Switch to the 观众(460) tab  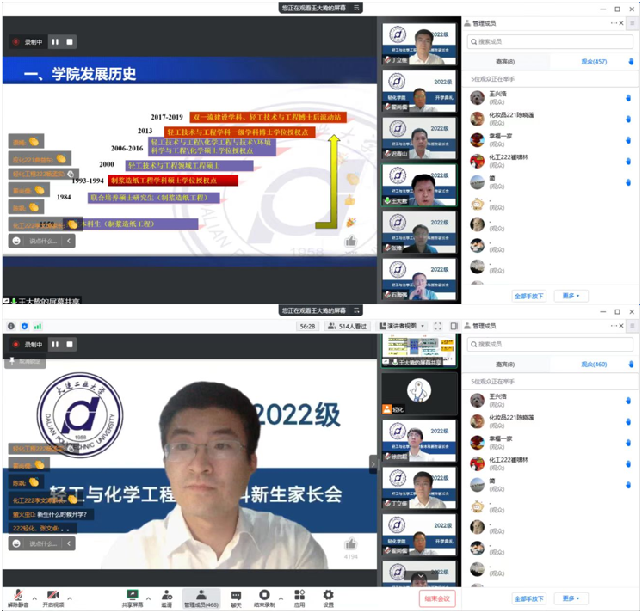(594, 364)
